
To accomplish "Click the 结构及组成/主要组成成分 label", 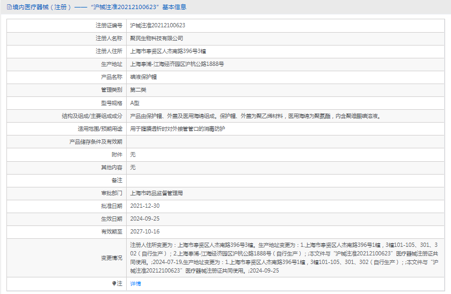I will click(92, 116).
